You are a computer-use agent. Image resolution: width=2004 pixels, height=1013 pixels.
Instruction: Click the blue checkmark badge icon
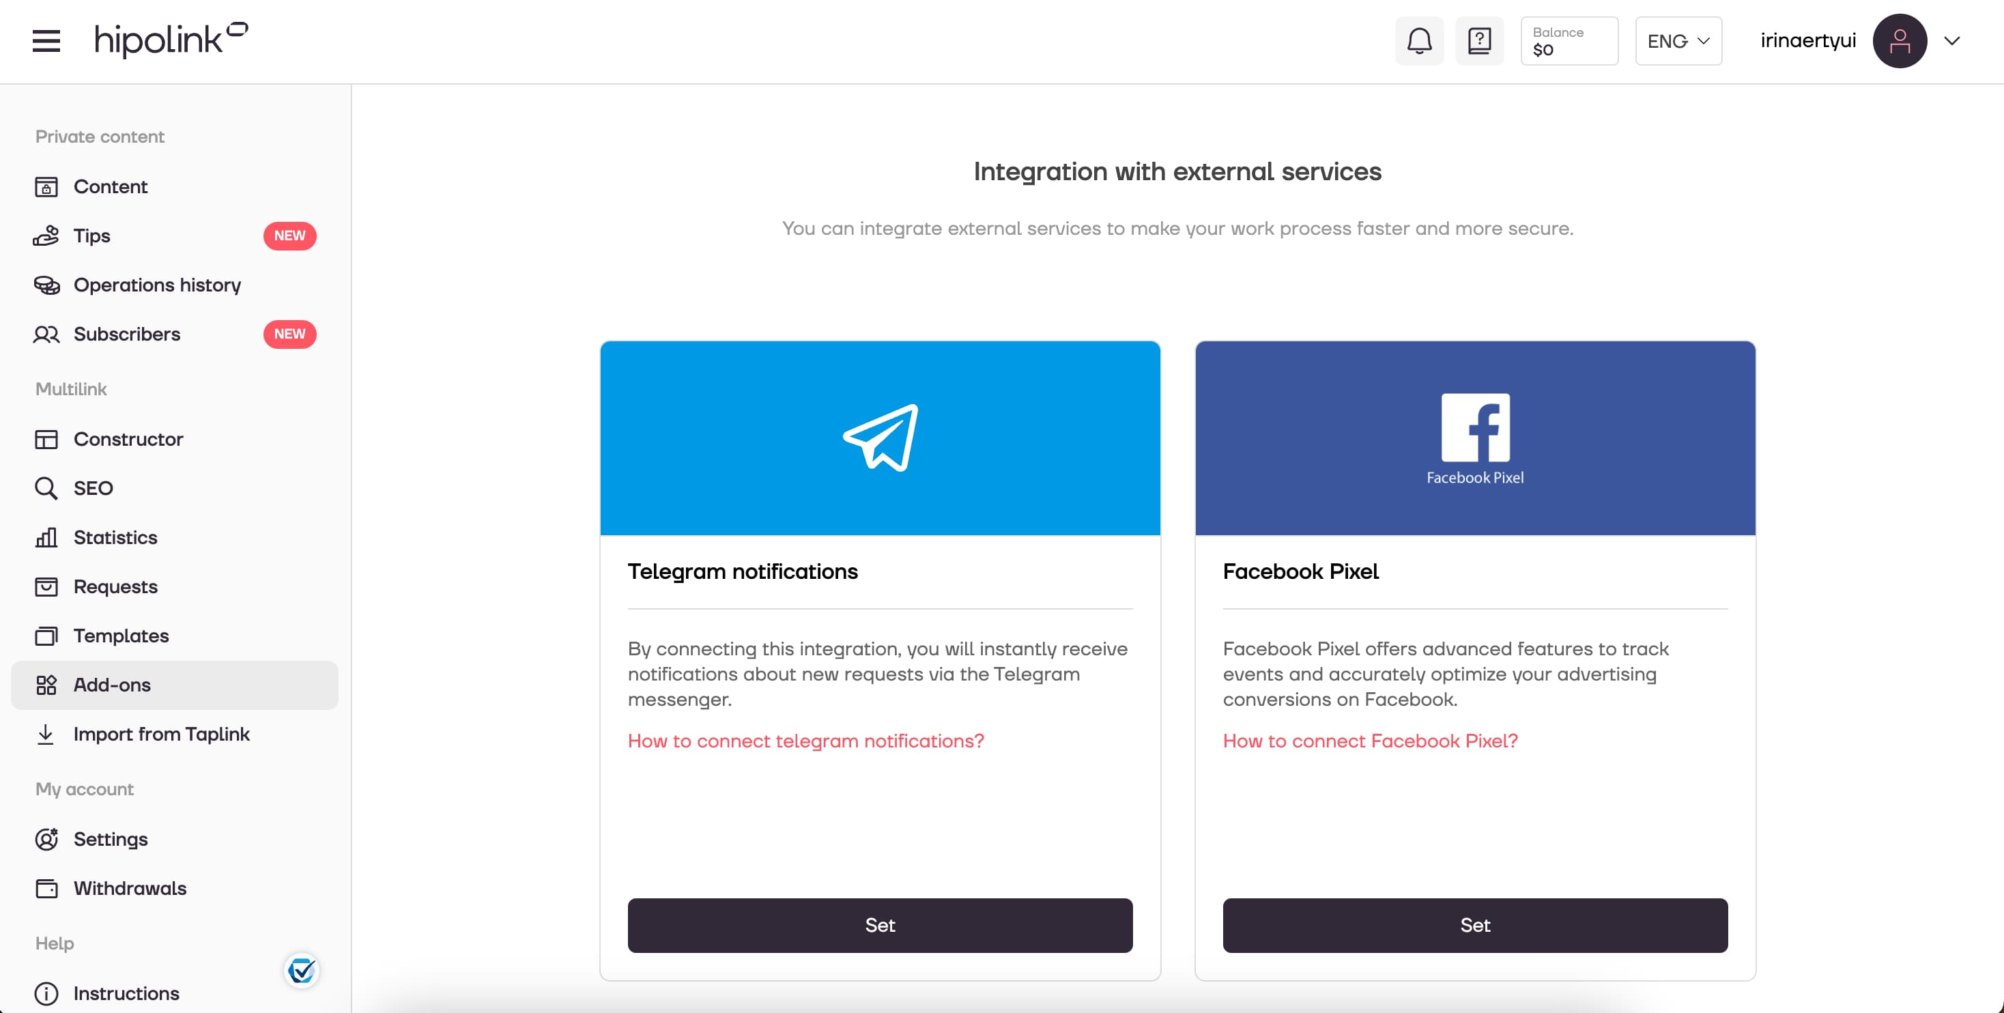point(301,969)
